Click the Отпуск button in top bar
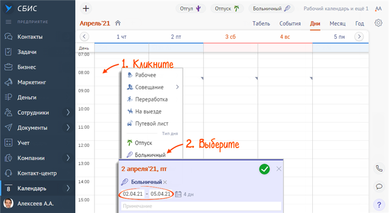The width and height of the screenshot is (389, 213). coord(227,9)
